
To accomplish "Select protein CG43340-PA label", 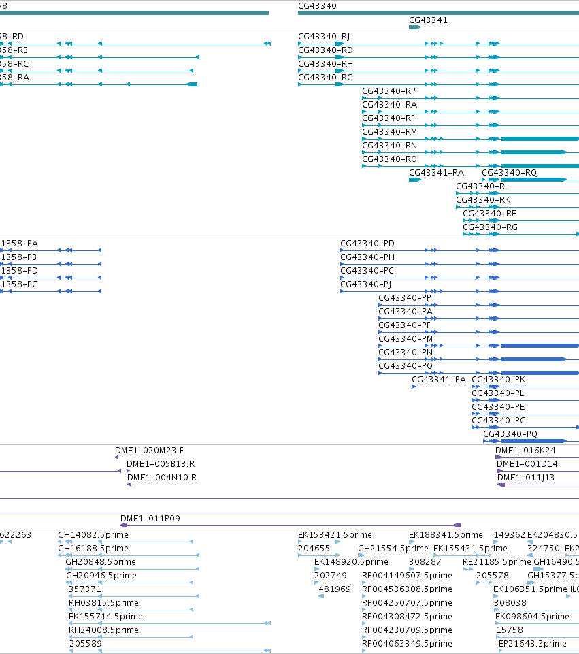I will 406,312.
